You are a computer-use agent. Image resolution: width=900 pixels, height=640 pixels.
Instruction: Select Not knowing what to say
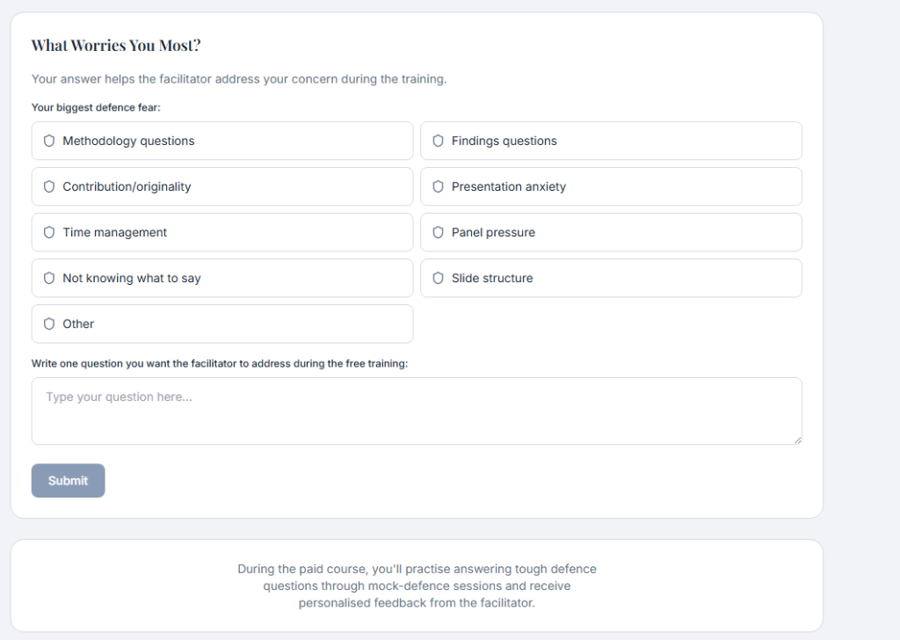222,278
